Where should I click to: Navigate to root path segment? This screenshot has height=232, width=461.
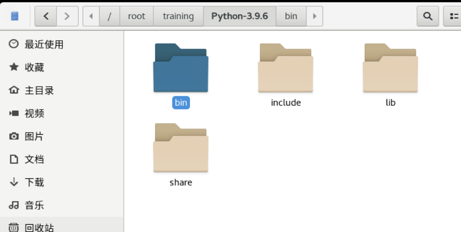tap(136, 16)
